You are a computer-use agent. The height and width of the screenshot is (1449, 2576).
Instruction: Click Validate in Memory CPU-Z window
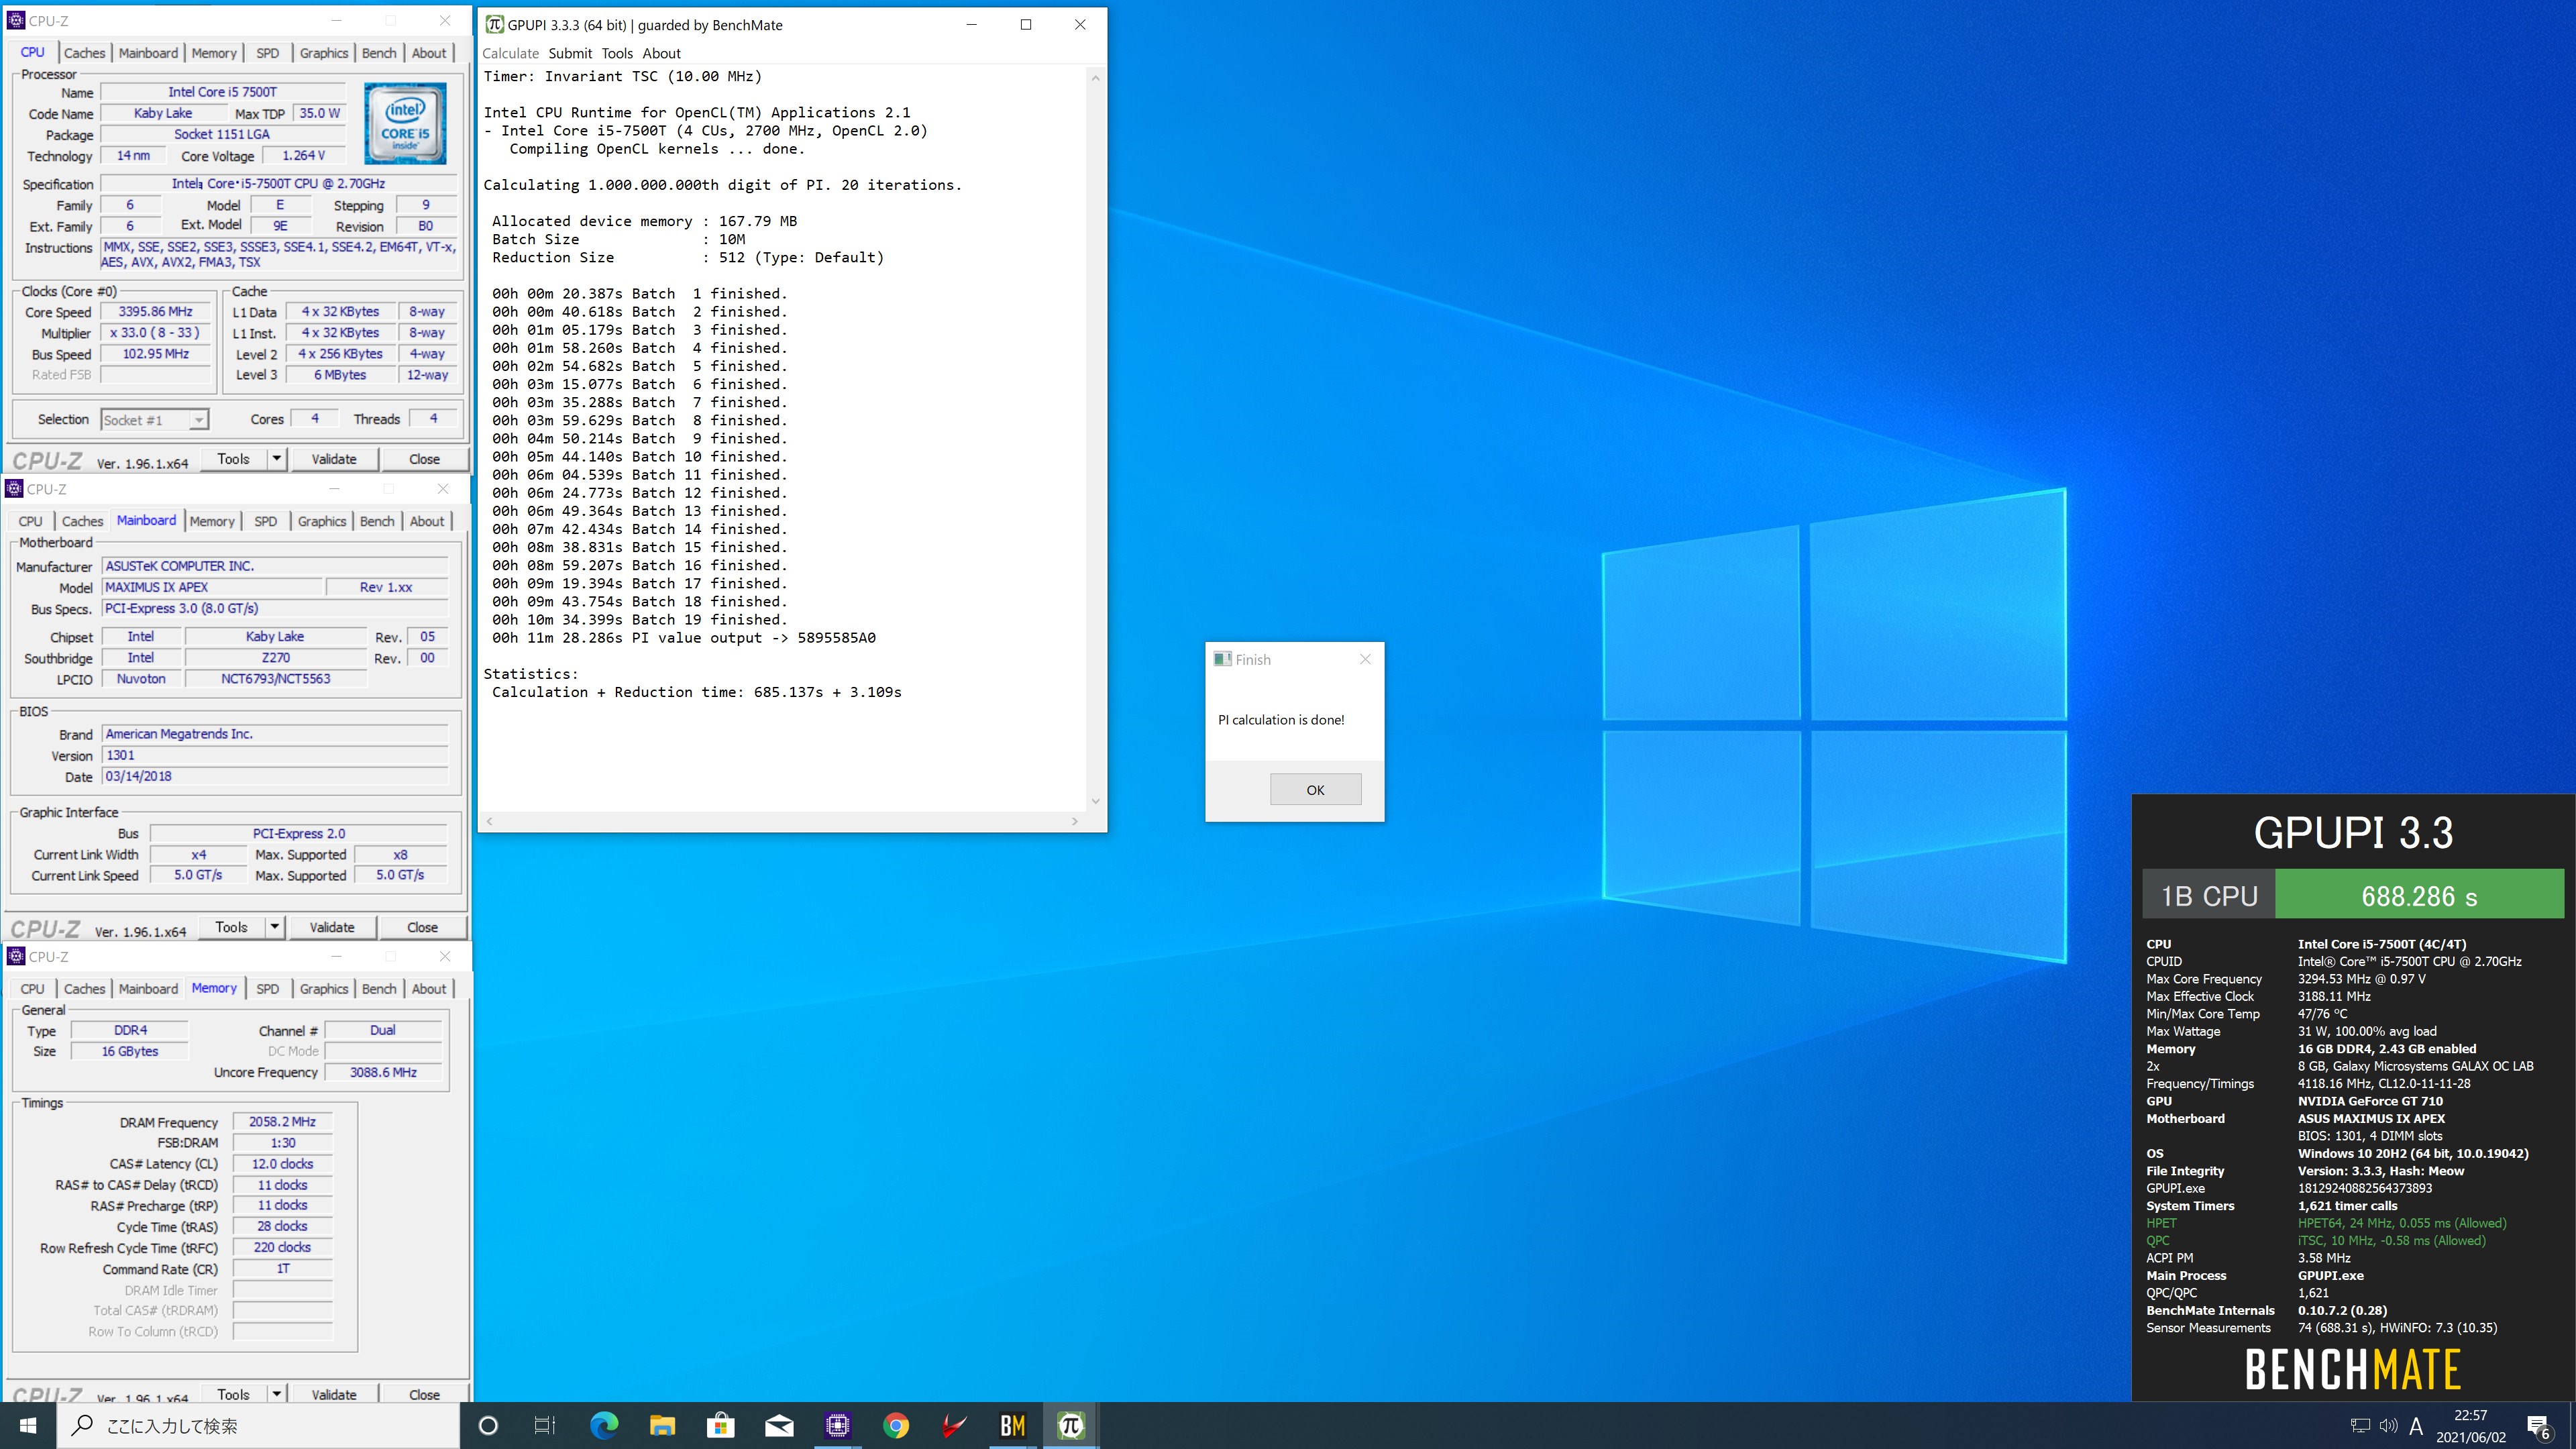pyautogui.click(x=334, y=1394)
